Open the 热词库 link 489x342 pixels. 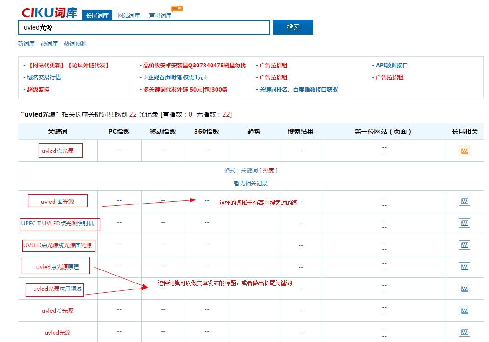pos(49,44)
